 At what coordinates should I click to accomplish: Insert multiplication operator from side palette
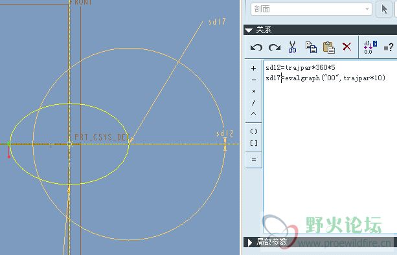point(253,91)
